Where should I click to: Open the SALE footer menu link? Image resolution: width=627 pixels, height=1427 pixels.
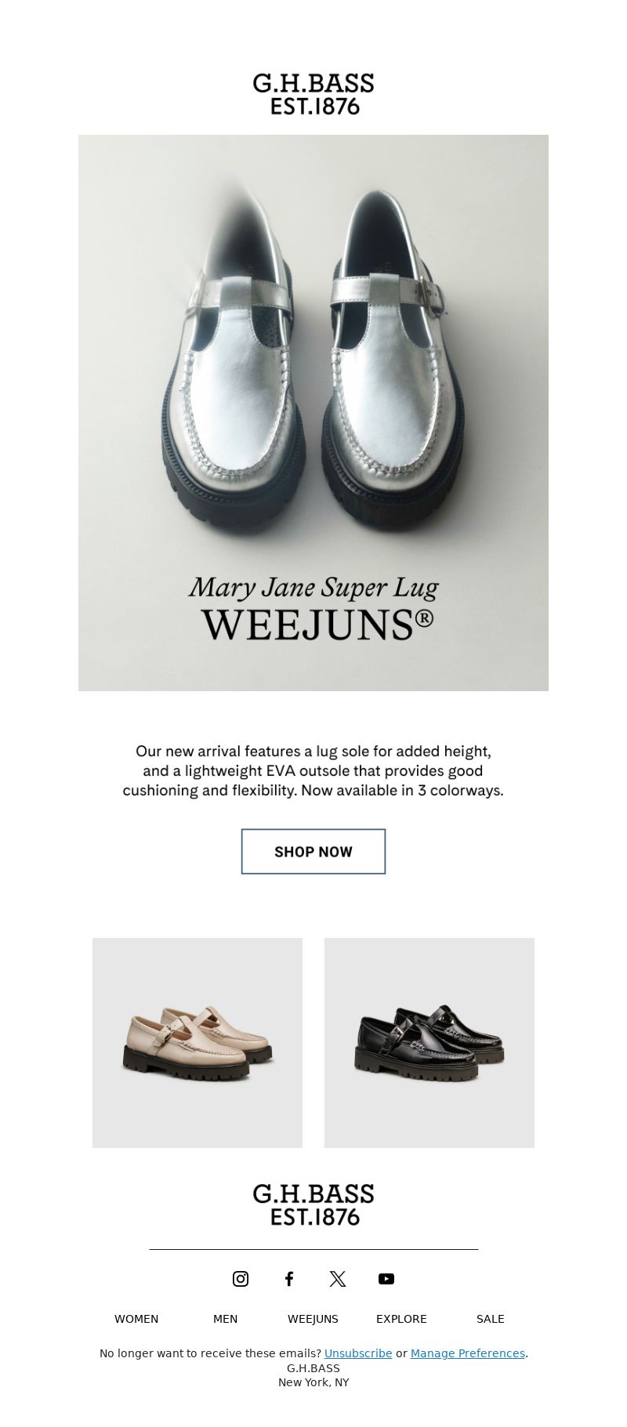click(x=491, y=1319)
